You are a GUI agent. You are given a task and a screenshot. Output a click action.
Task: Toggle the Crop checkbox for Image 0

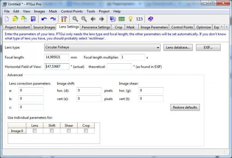pyautogui.click(x=86, y=131)
